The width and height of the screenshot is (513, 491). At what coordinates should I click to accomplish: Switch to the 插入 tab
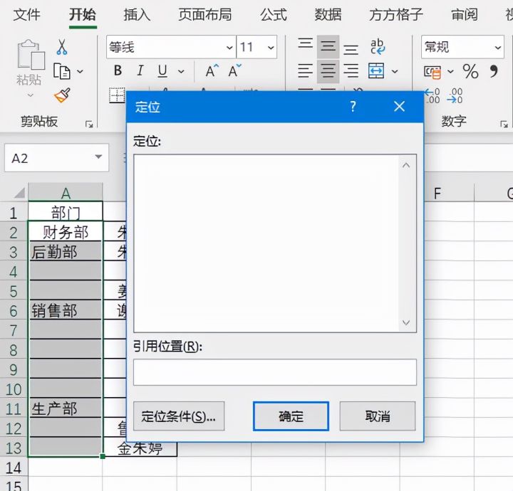tap(137, 15)
